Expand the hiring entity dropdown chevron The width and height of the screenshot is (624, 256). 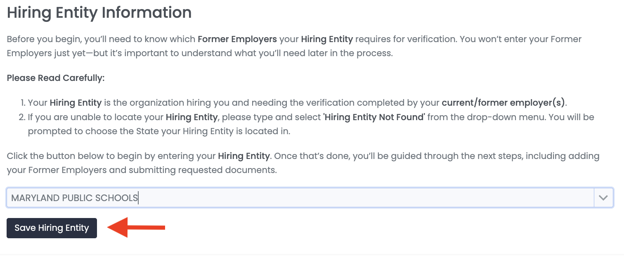(603, 198)
